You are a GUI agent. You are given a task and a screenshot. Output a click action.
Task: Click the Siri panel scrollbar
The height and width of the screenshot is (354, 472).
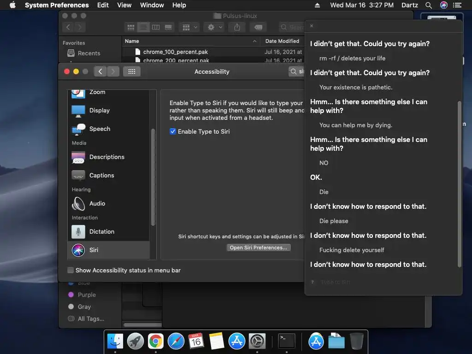point(460,184)
